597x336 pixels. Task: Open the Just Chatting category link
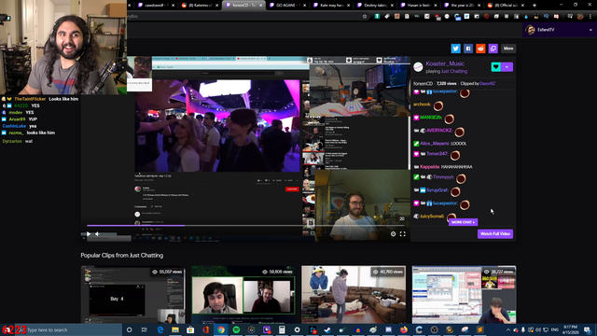[454, 71]
